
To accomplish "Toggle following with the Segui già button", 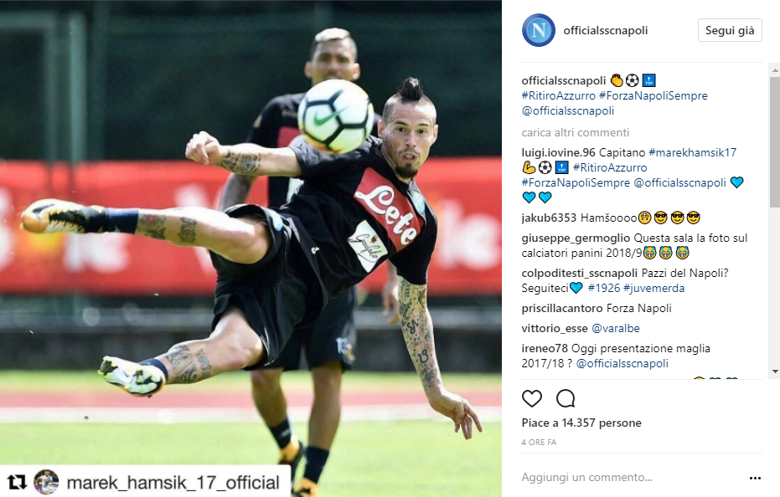I will click(730, 30).
